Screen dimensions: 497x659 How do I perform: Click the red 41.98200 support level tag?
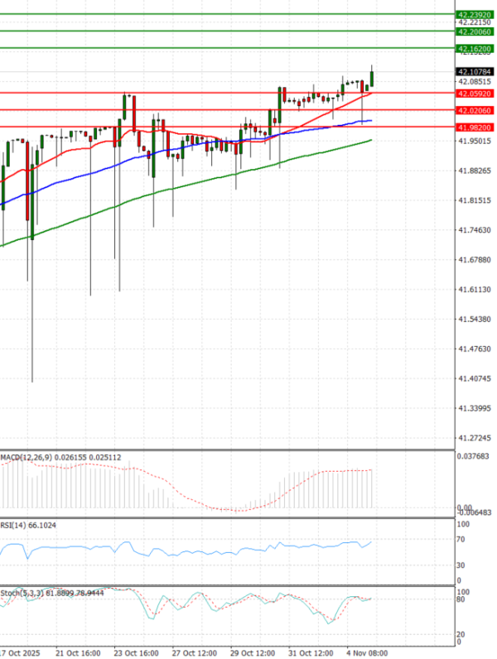click(475, 127)
